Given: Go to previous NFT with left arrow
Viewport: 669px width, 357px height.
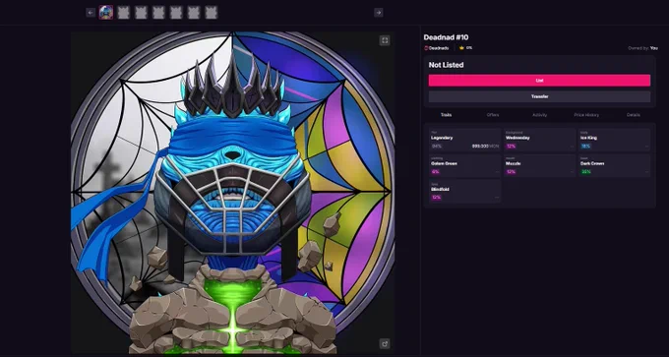Looking at the screenshot, I should (x=91, y=13).
